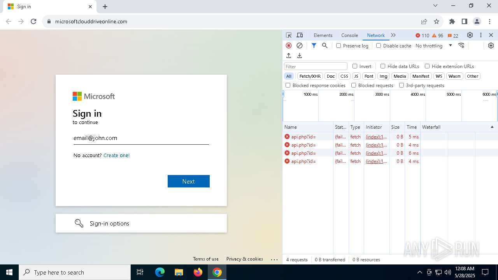Open the inspect element picker in DevTools

[x=289, y=35]
